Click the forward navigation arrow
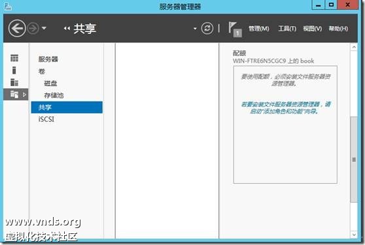The height and width of the screenshot is (245, 365). click(x=33, y=29)
